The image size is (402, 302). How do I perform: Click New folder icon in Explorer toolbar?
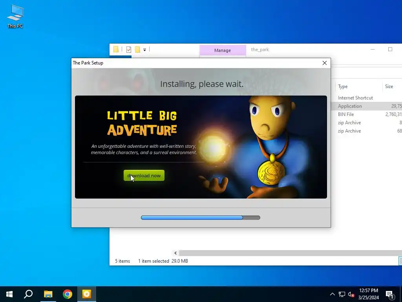pyautogui.click(x=137, y=49)
